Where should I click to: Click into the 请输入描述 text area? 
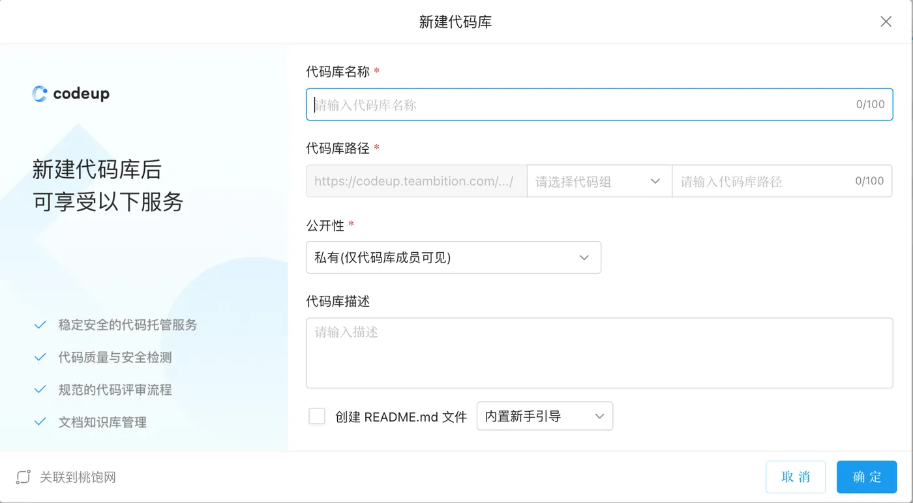[599, 353]
